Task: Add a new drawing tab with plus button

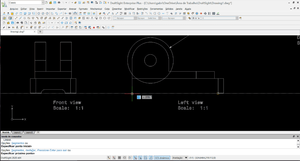Action: (x=40, y=32)
